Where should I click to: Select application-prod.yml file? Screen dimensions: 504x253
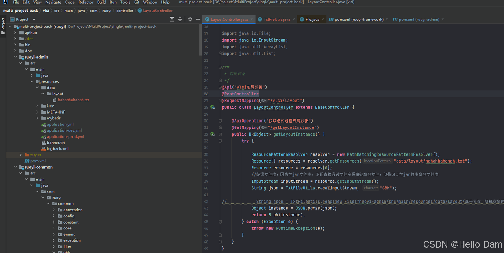click(x=65, y=136)
